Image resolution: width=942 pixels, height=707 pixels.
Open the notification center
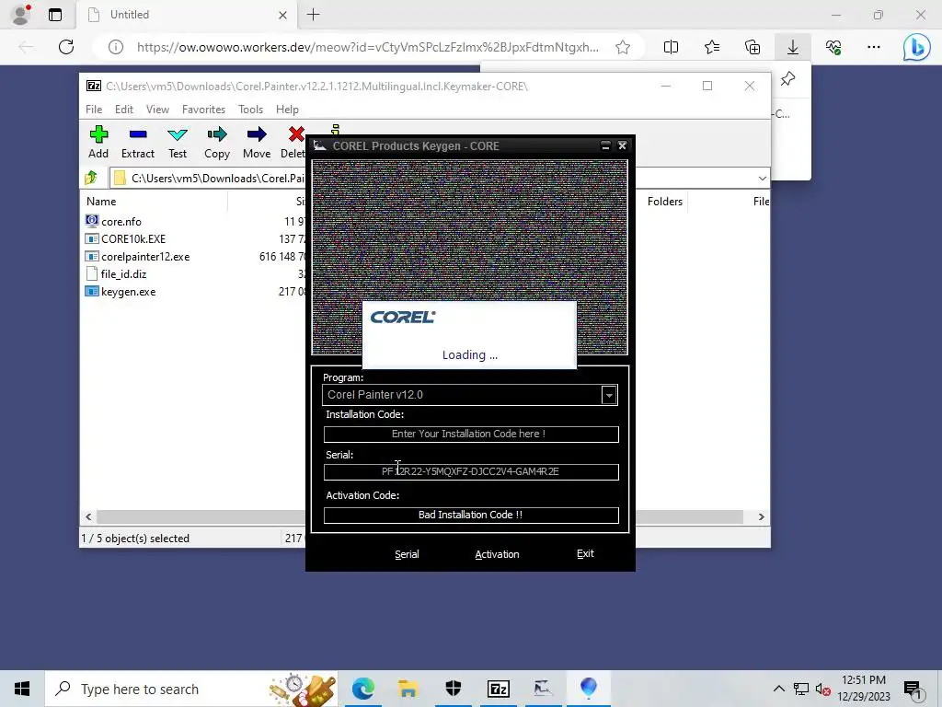coord(913,689)
